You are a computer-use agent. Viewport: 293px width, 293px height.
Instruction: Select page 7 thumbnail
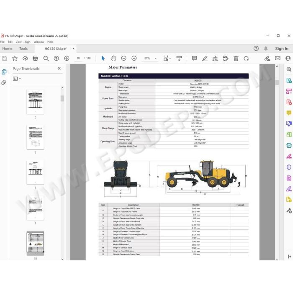tap(35, 137)
